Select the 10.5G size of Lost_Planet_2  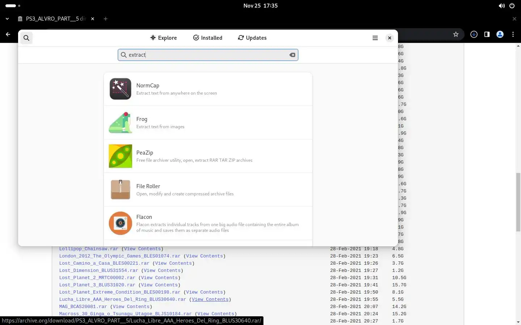point(399,278)
